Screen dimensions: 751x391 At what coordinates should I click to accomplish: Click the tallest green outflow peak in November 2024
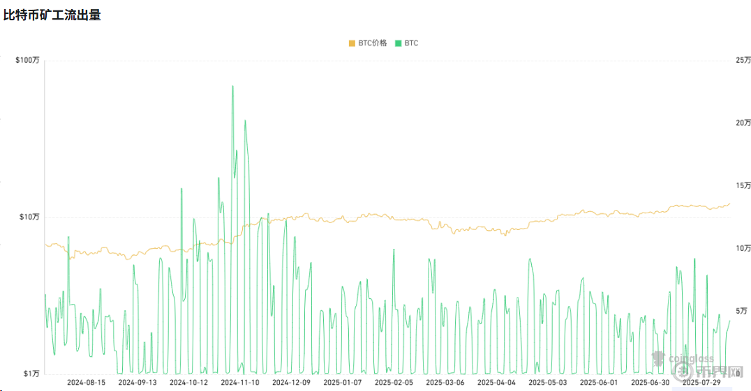[233, 86]
